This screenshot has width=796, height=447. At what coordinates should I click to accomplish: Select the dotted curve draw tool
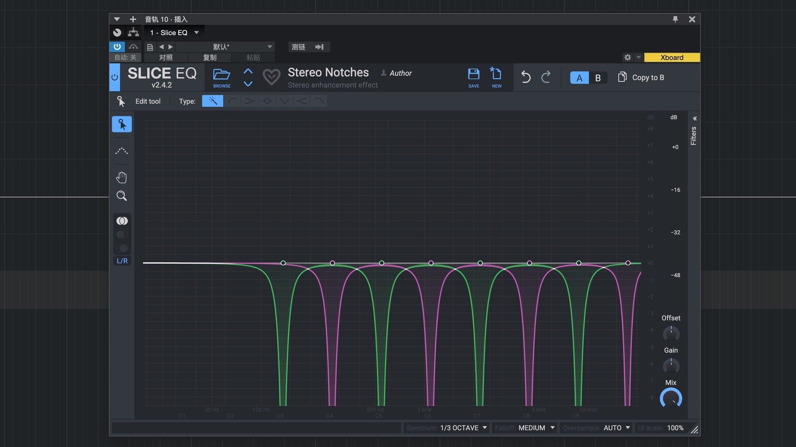121,151
